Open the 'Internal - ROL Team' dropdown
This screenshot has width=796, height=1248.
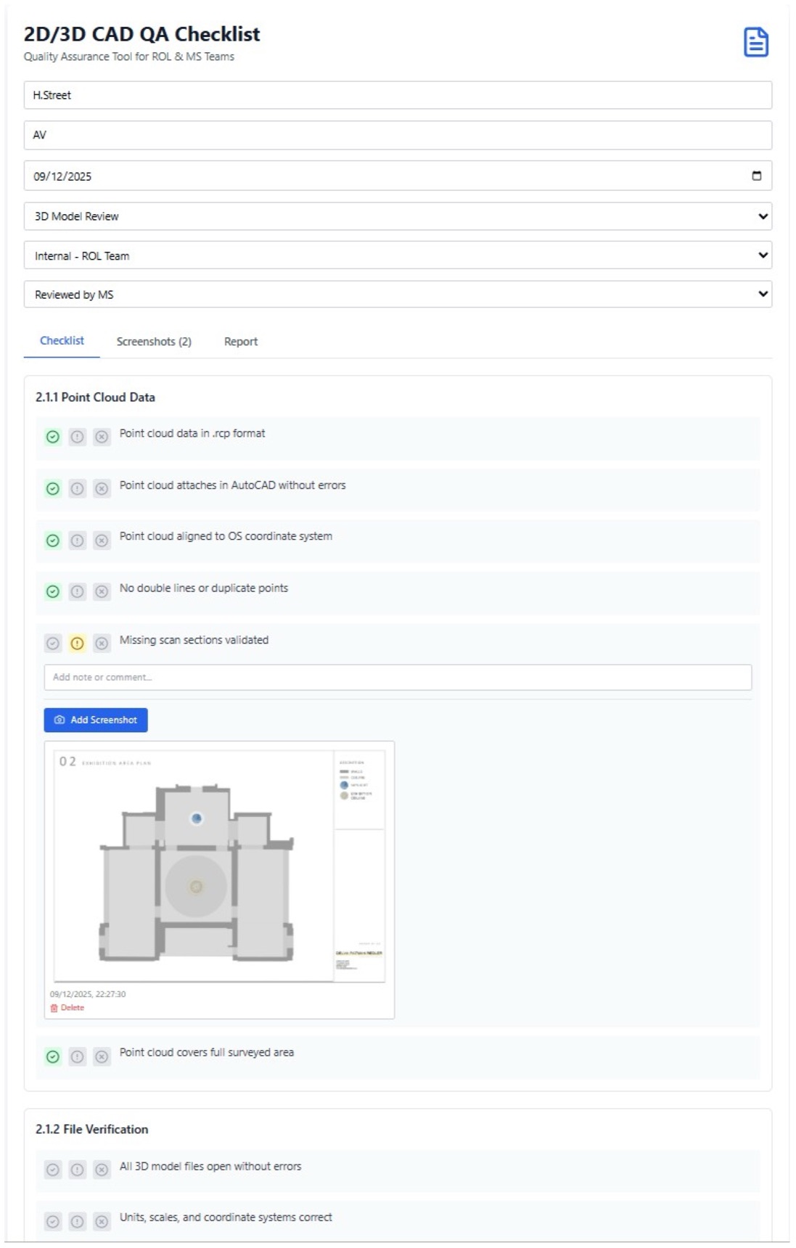[x=398, y=255]
